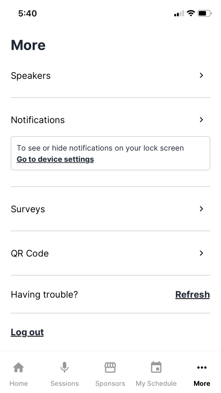Tap the More three-dots icon

tap(202, 367)
